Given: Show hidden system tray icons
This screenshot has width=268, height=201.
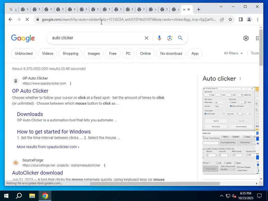Looking at the screenshot, I should coord(221,196).
